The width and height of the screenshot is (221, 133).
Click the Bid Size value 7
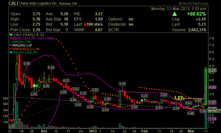pos(67,30)
